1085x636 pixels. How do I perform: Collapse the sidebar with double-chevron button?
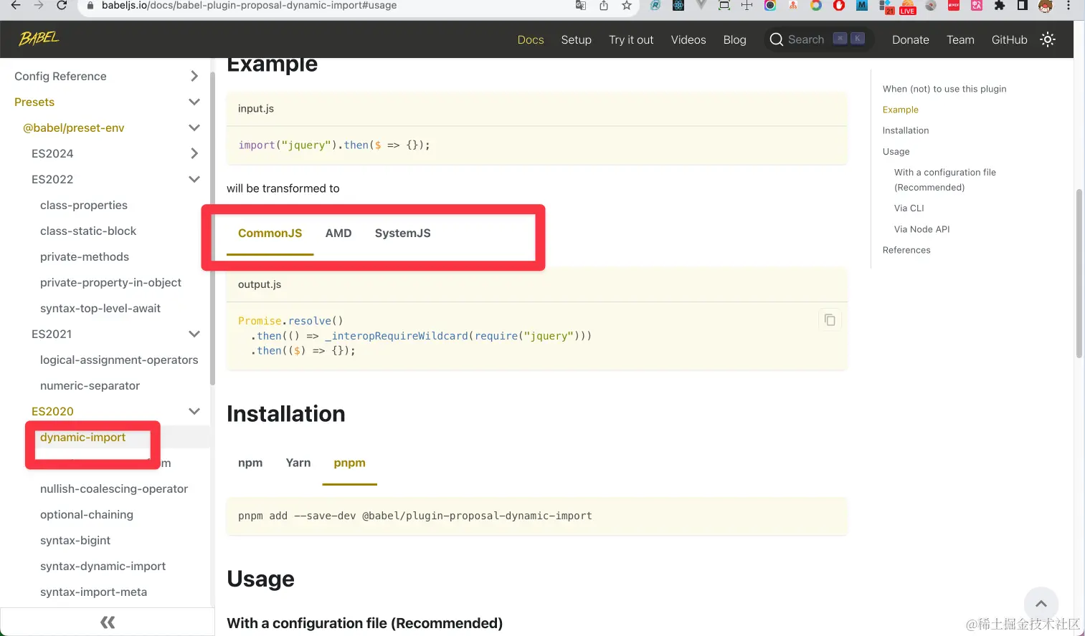(108, 622)
